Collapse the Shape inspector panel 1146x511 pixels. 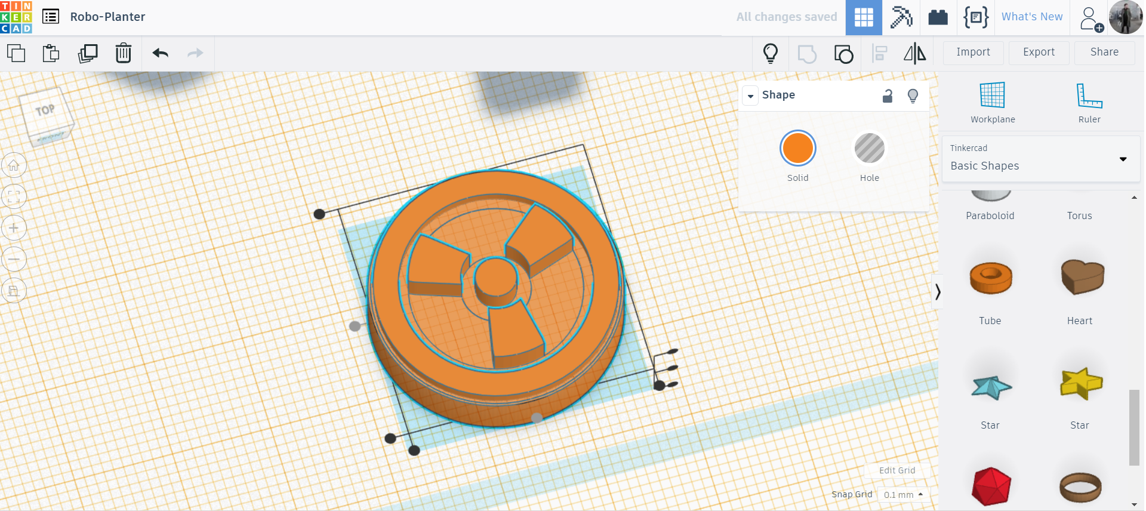tap(750, 96)
